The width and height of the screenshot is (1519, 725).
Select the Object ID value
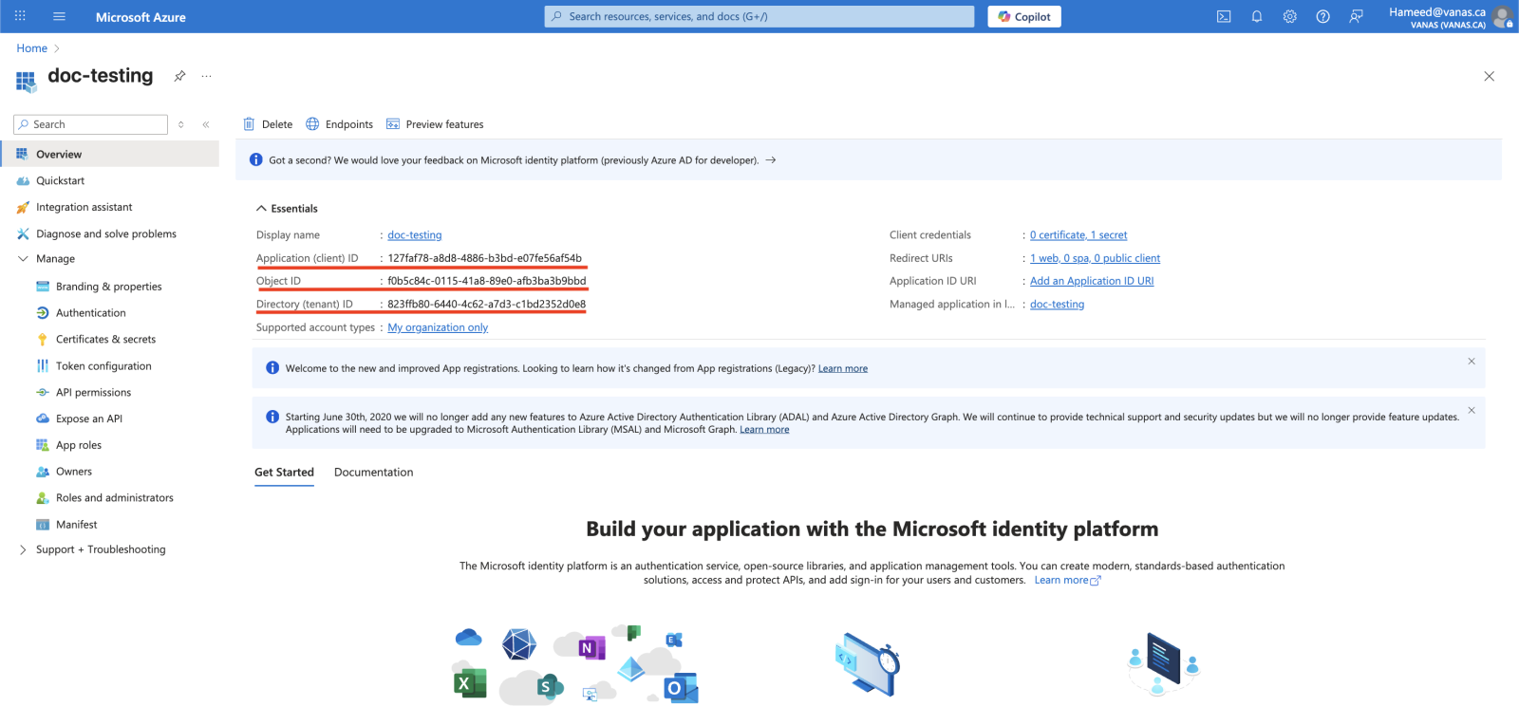pos(487,281)
